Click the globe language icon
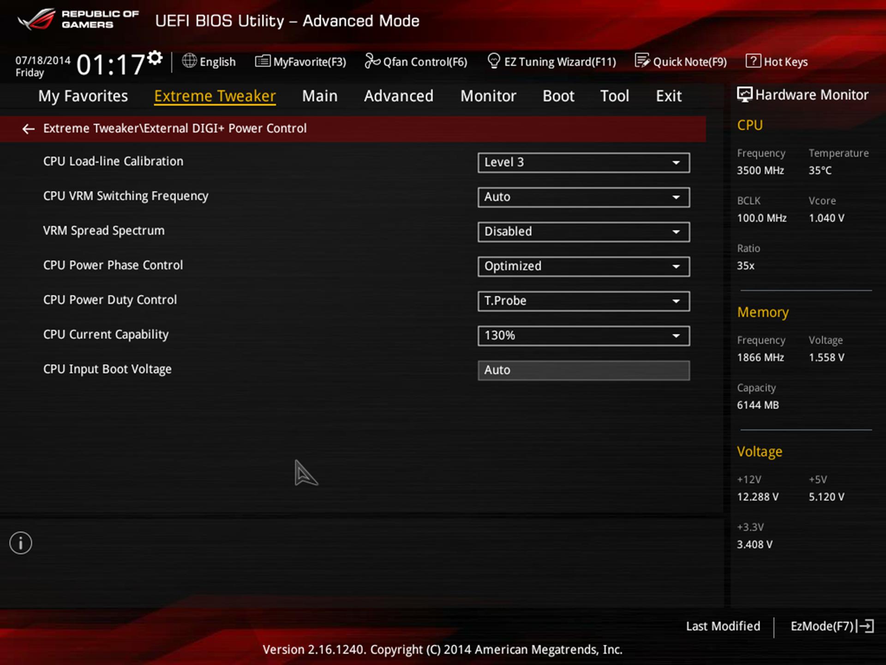The height and width of the screenshot is (665, 886). pos(189,61)
